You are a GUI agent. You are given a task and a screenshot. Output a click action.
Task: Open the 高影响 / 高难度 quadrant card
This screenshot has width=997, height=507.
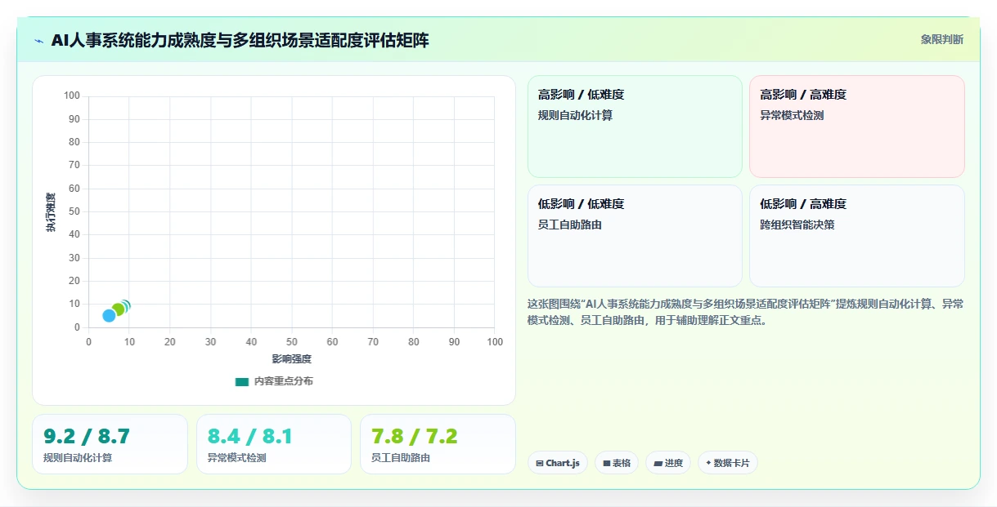(856, 127)
